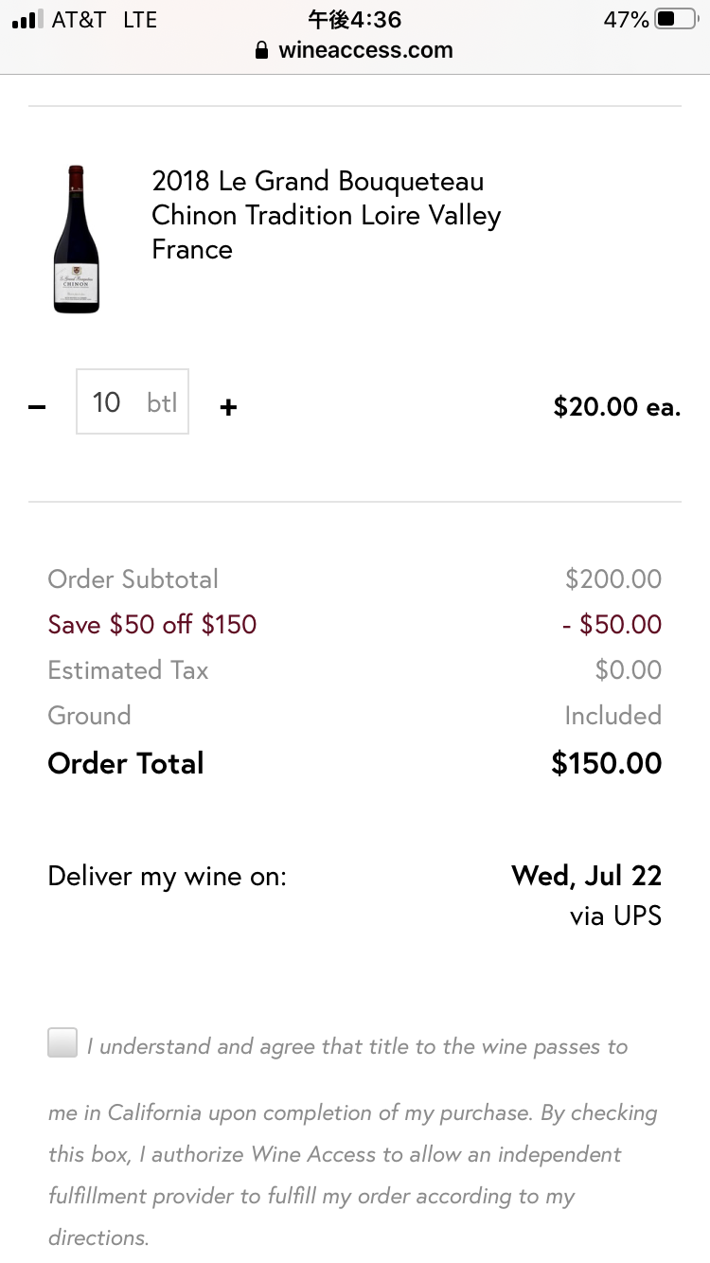710x1263 pixels.
Task: Edit the bottle quantity field showing 10
Action: coord(133,401)
